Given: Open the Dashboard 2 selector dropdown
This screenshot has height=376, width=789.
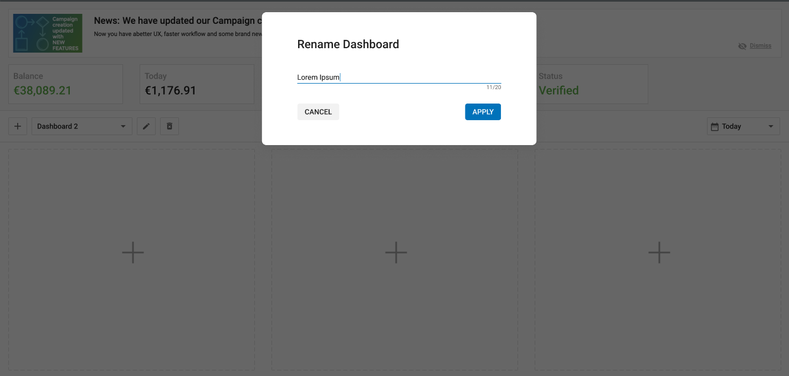Looking at the screenshot, I should [81, 126].
